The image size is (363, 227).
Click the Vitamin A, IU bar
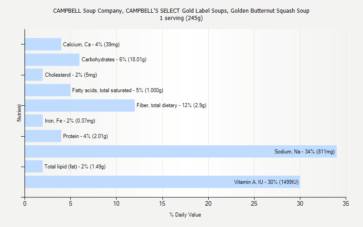click(162, 182)
